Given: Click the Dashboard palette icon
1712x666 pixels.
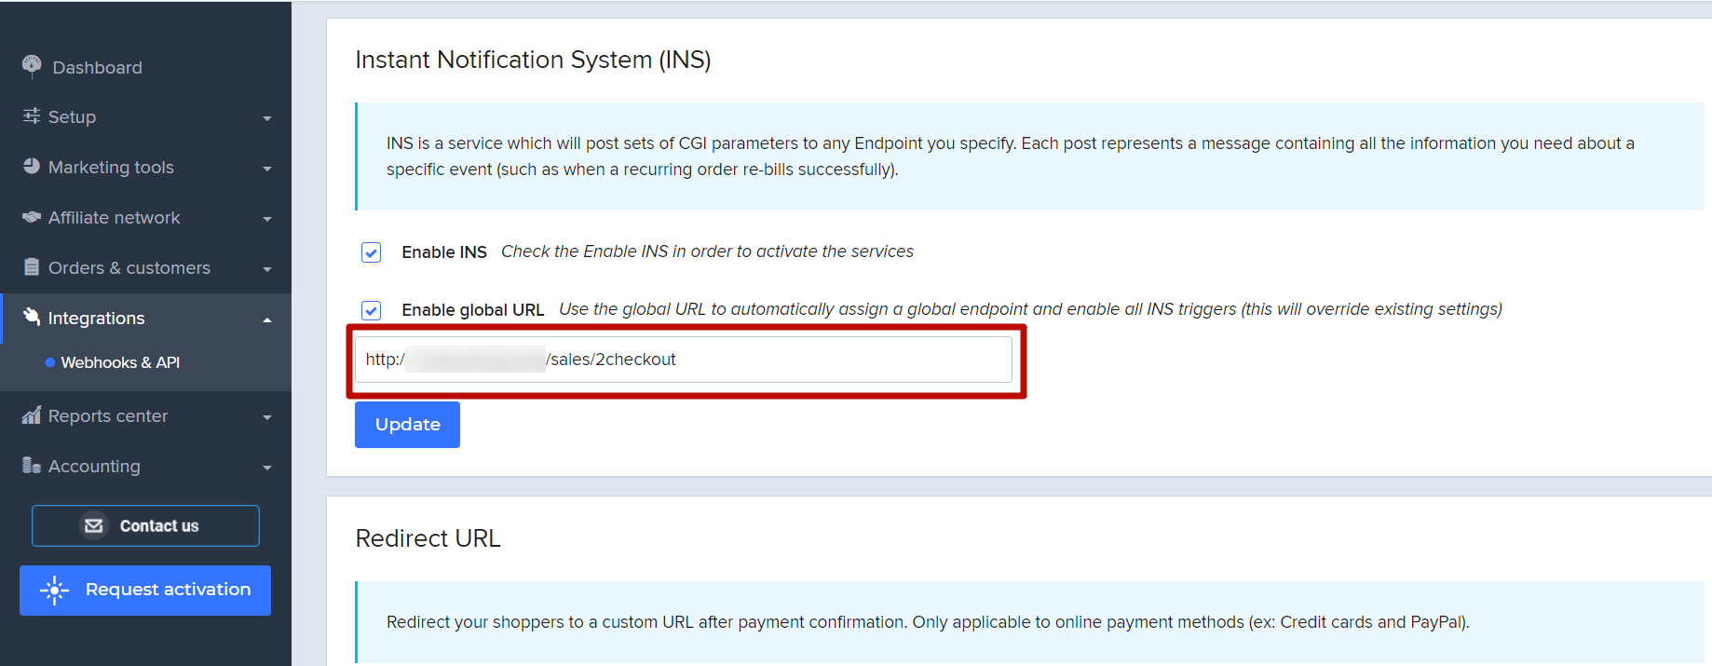Looking at the screenshot, I should [32, 65].
